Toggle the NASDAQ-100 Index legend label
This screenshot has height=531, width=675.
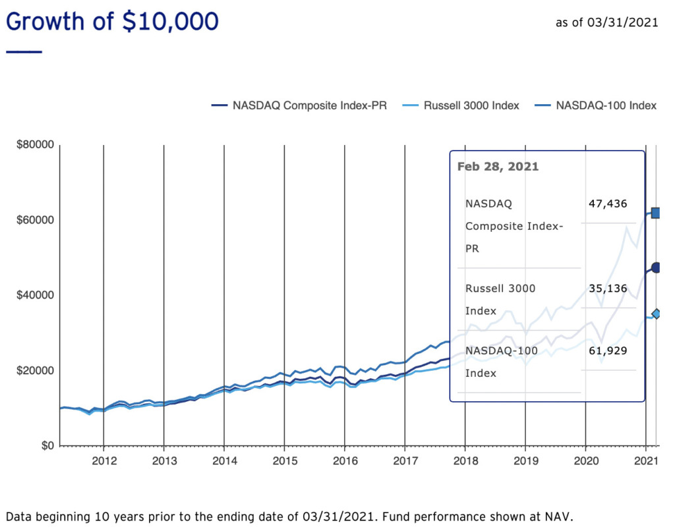(x=606, y=105)
